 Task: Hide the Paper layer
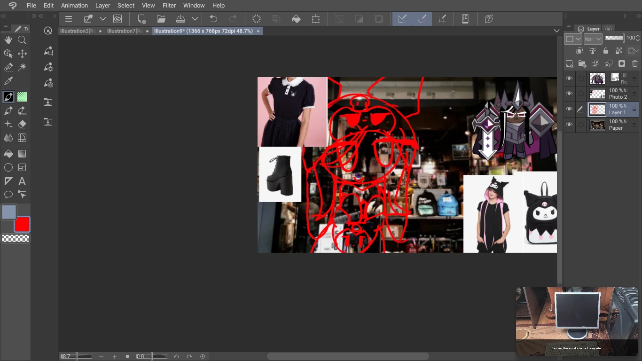pyautogui.click(x=569, y=125)
